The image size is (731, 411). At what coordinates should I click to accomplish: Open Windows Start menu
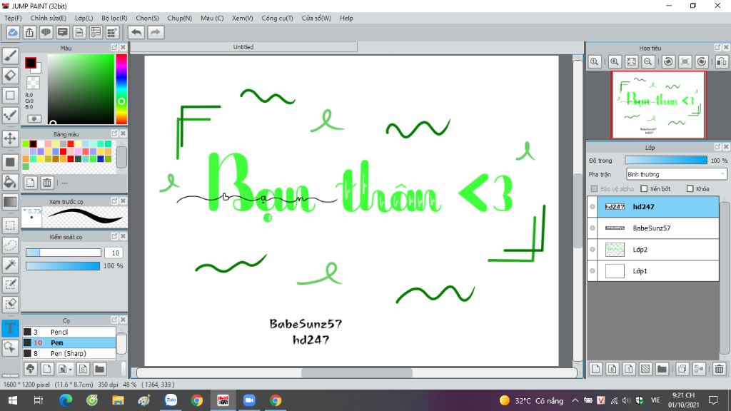coord(13,400)
